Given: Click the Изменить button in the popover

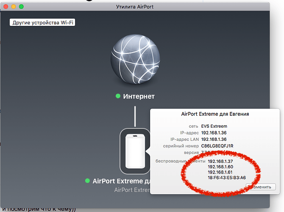Looking at the screenshot, I should (261, 187).
